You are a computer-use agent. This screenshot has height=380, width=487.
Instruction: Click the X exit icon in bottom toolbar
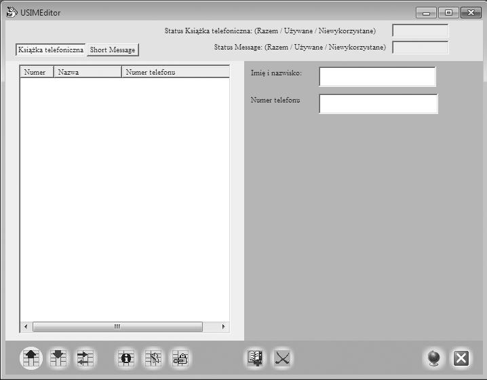[x=461, y=358]
